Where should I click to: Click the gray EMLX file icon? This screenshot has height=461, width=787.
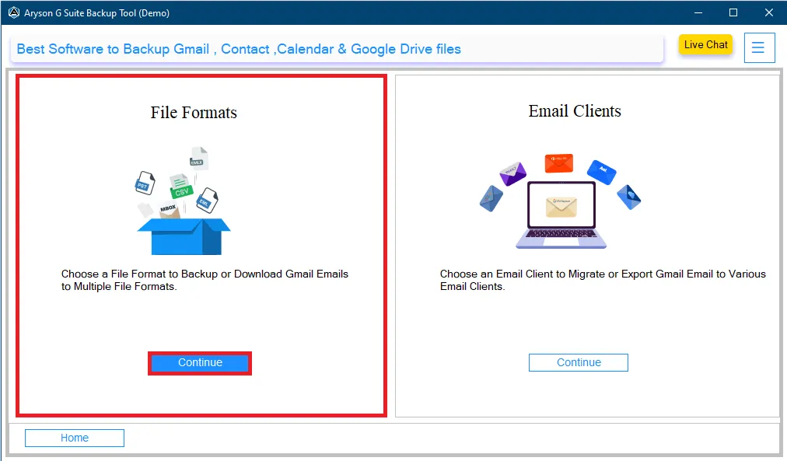pos(198,159)
